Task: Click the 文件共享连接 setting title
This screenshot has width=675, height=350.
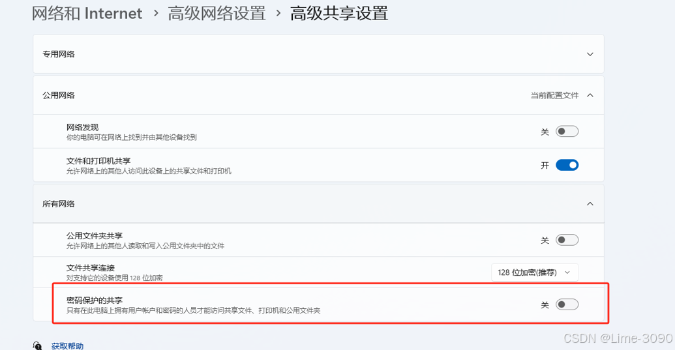Action: coord(91,268)
